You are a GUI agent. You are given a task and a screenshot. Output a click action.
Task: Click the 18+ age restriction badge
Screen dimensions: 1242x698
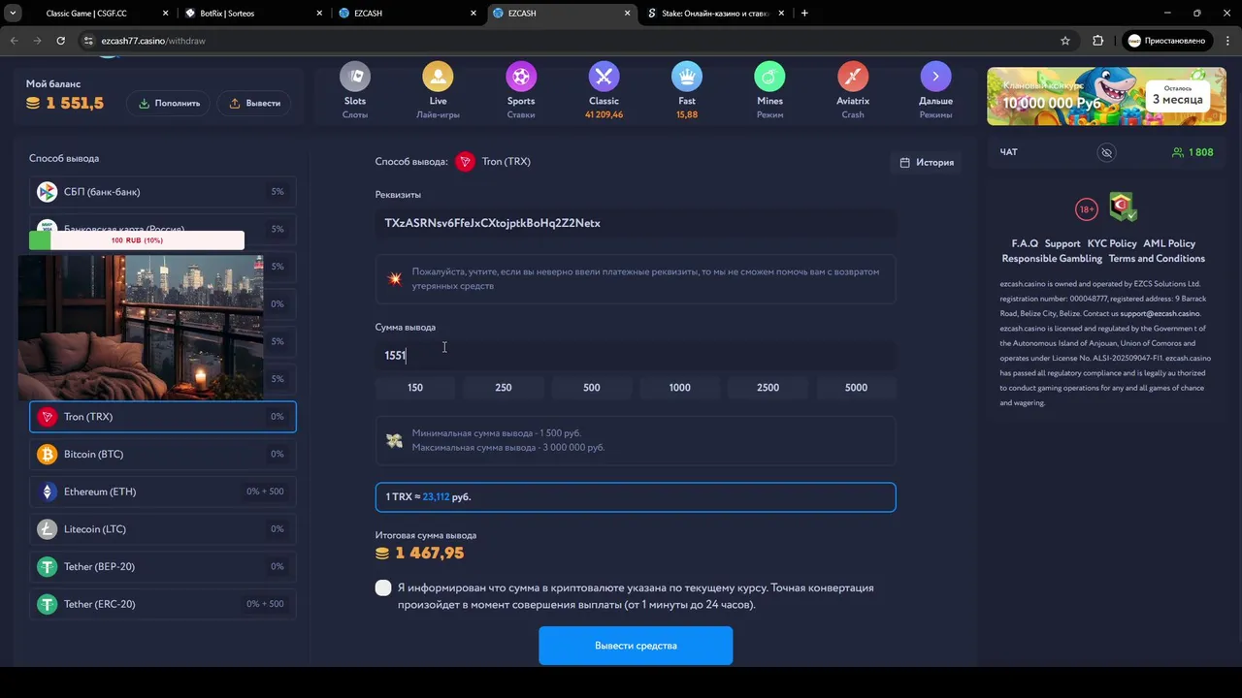[1086, 208]
